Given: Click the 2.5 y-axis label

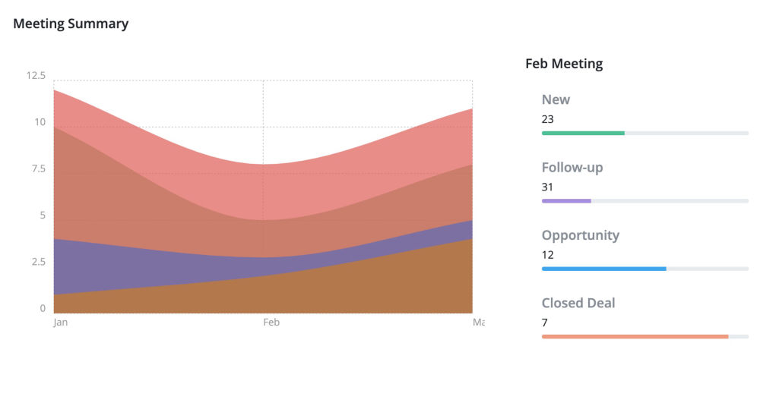Looking at the screenshot, I should tap(37, 262).
